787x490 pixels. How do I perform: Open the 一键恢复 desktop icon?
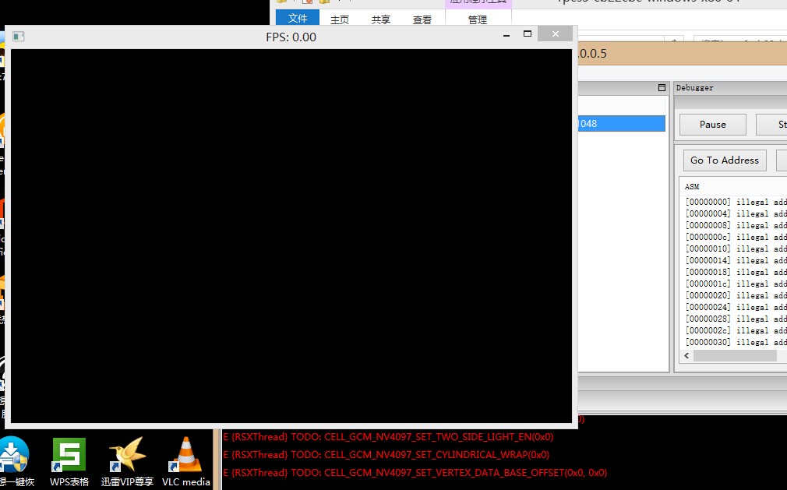tap(15, 461)
